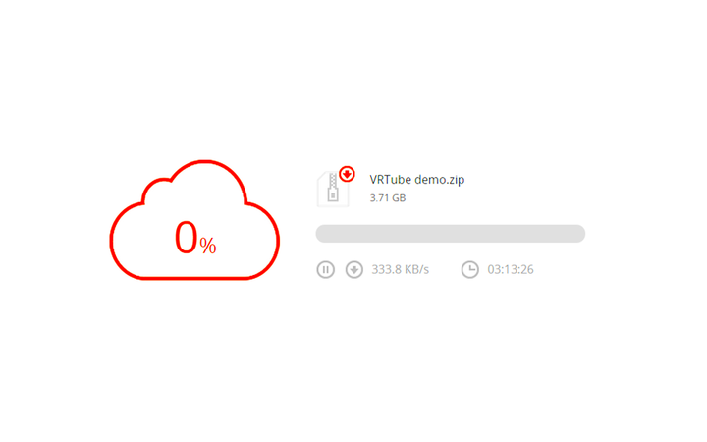Click the word VRTube in the filename
Screen dimensions: 707x442
point(391,180)
